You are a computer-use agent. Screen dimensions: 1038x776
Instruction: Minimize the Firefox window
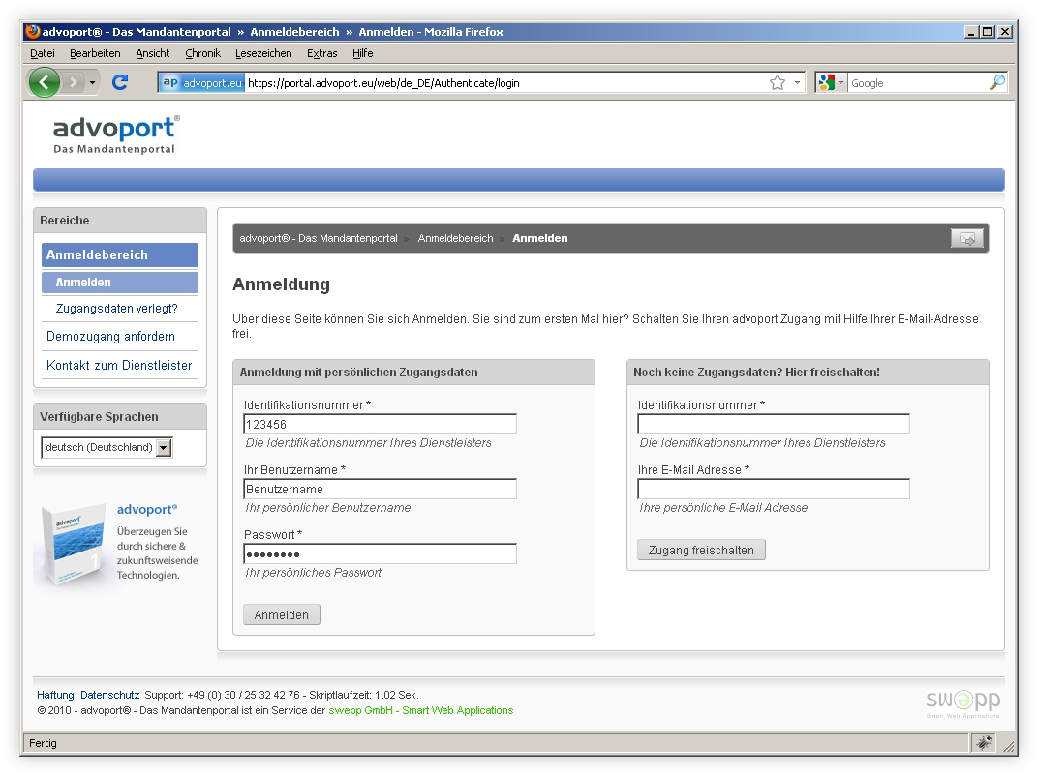[x=972, y=31]
